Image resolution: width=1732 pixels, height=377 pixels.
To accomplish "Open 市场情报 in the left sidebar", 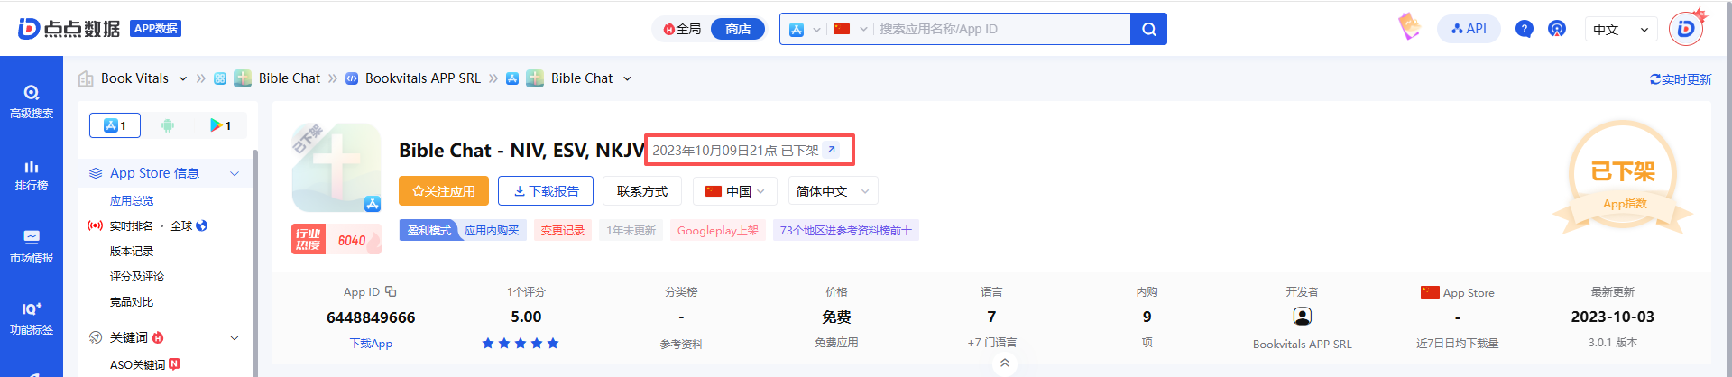I will [x=32, y=246].
